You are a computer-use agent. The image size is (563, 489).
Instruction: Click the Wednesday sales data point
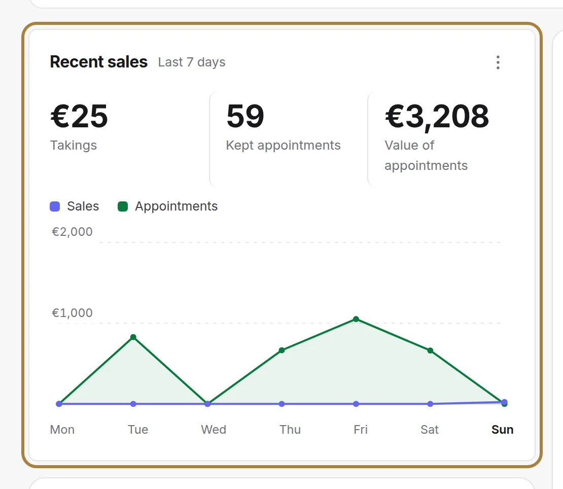(x=207, y=404)
